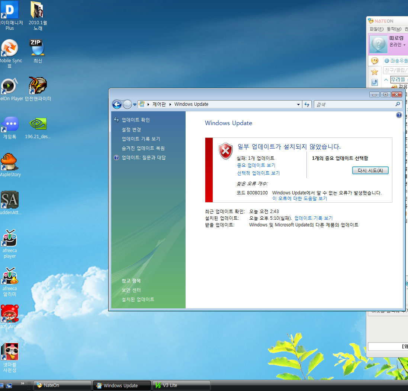Switch to V3 Lite in the taskbar
The width and height of the screenshot is (408, 391).
pos(181,385)
